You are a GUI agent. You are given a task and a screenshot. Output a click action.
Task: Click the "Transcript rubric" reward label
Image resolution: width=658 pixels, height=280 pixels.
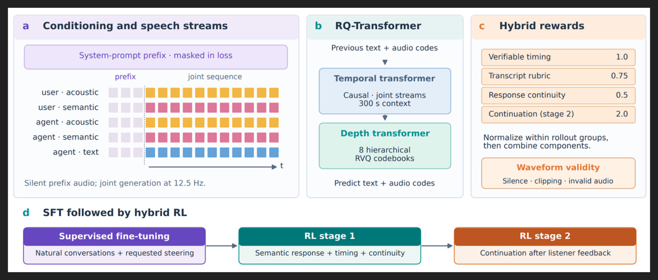[x=519, y=76]
